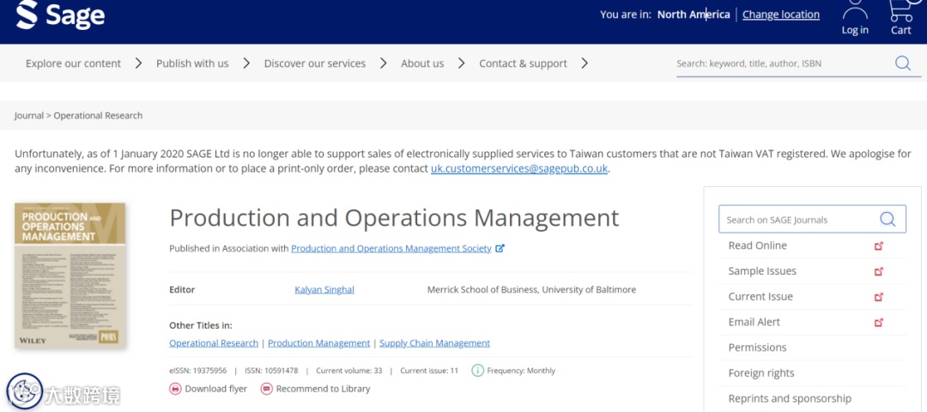
Task: Click the Change location link
Action: pyautogui.click(x=781, y=15)
